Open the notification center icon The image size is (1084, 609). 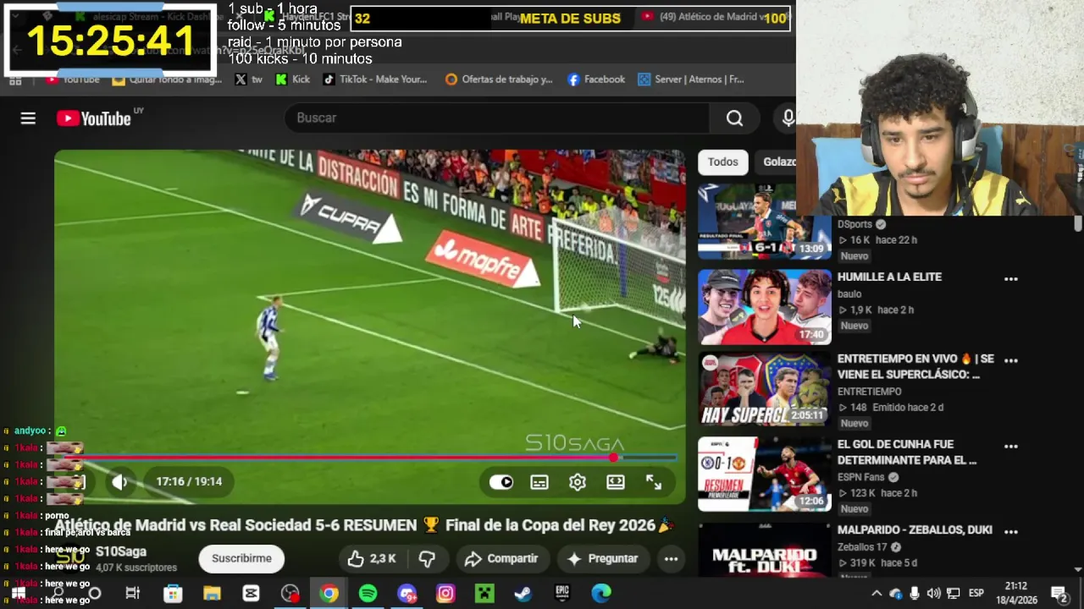(x=1059, y=594)
